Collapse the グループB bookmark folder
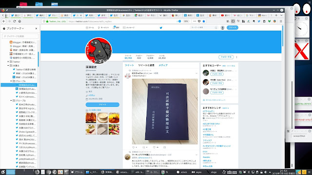 (x=11, y=101)
